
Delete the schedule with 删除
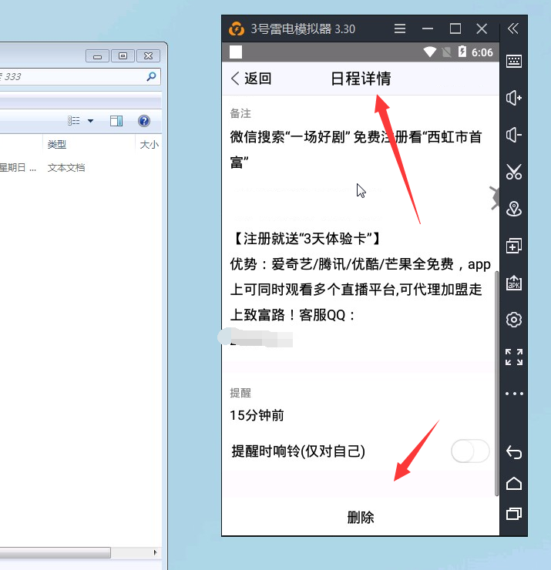pyautogui.click(x=361, y=518)
